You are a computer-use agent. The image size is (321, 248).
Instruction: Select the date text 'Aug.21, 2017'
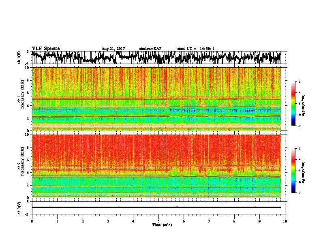113,49
